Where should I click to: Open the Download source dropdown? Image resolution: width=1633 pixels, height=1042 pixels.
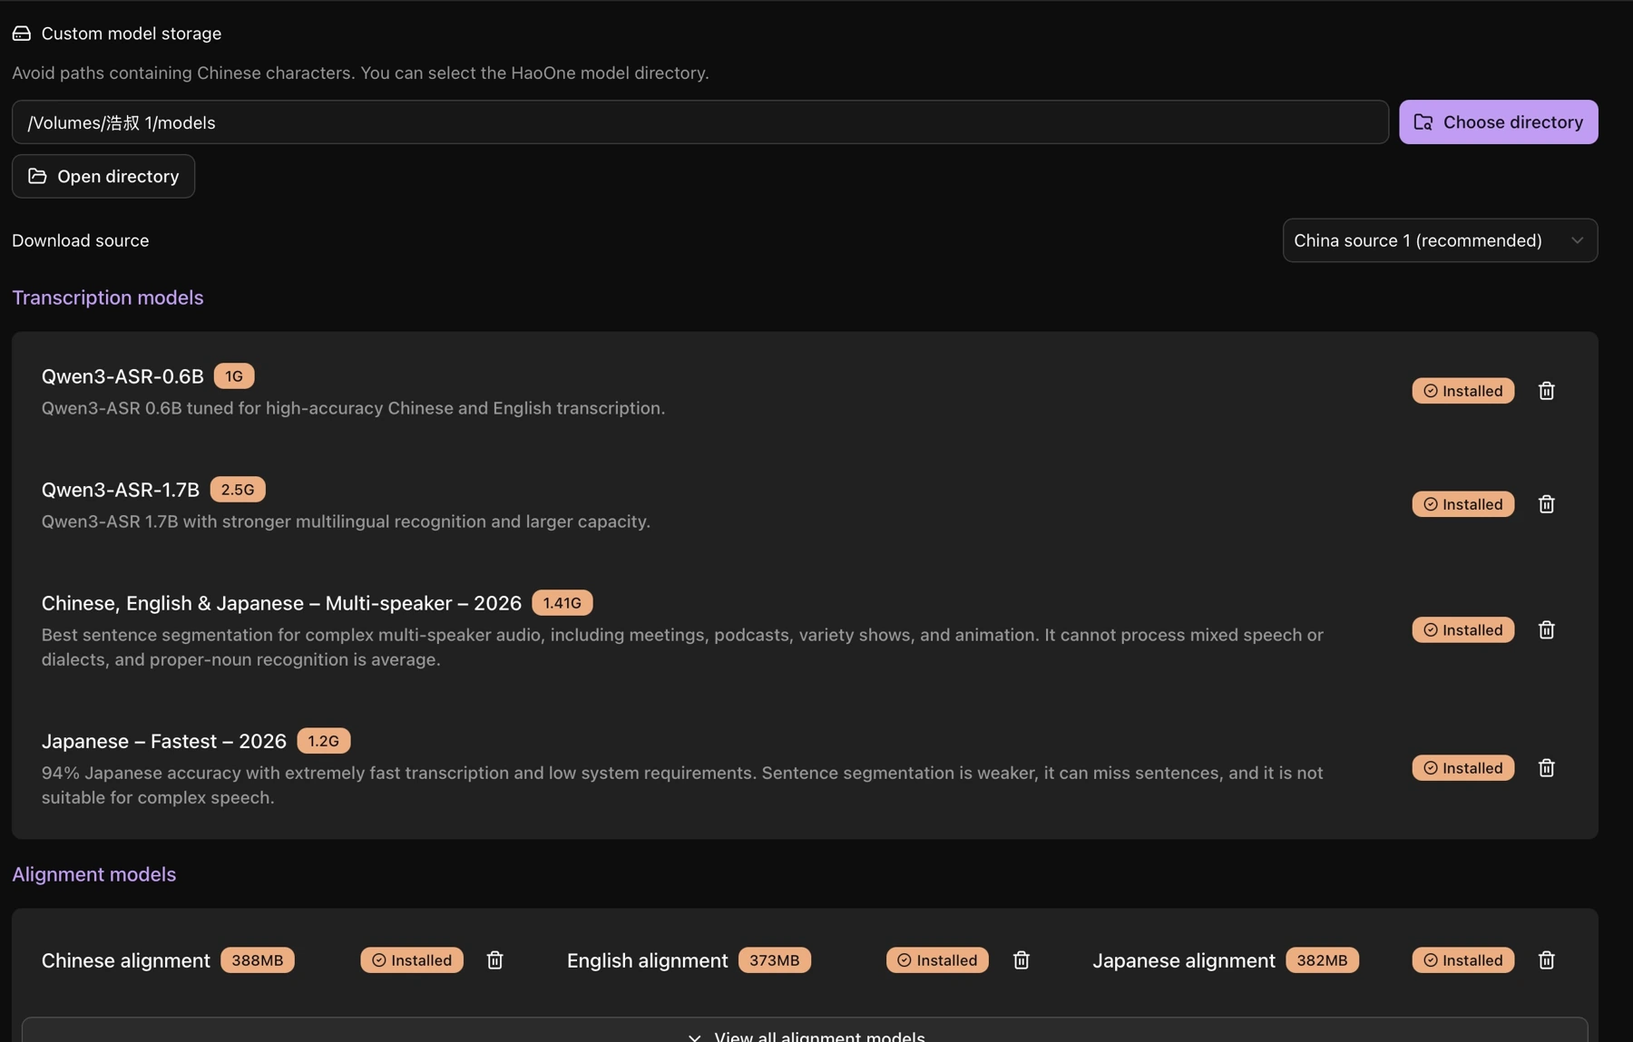pyautogui.click(x=1440, y=240)
